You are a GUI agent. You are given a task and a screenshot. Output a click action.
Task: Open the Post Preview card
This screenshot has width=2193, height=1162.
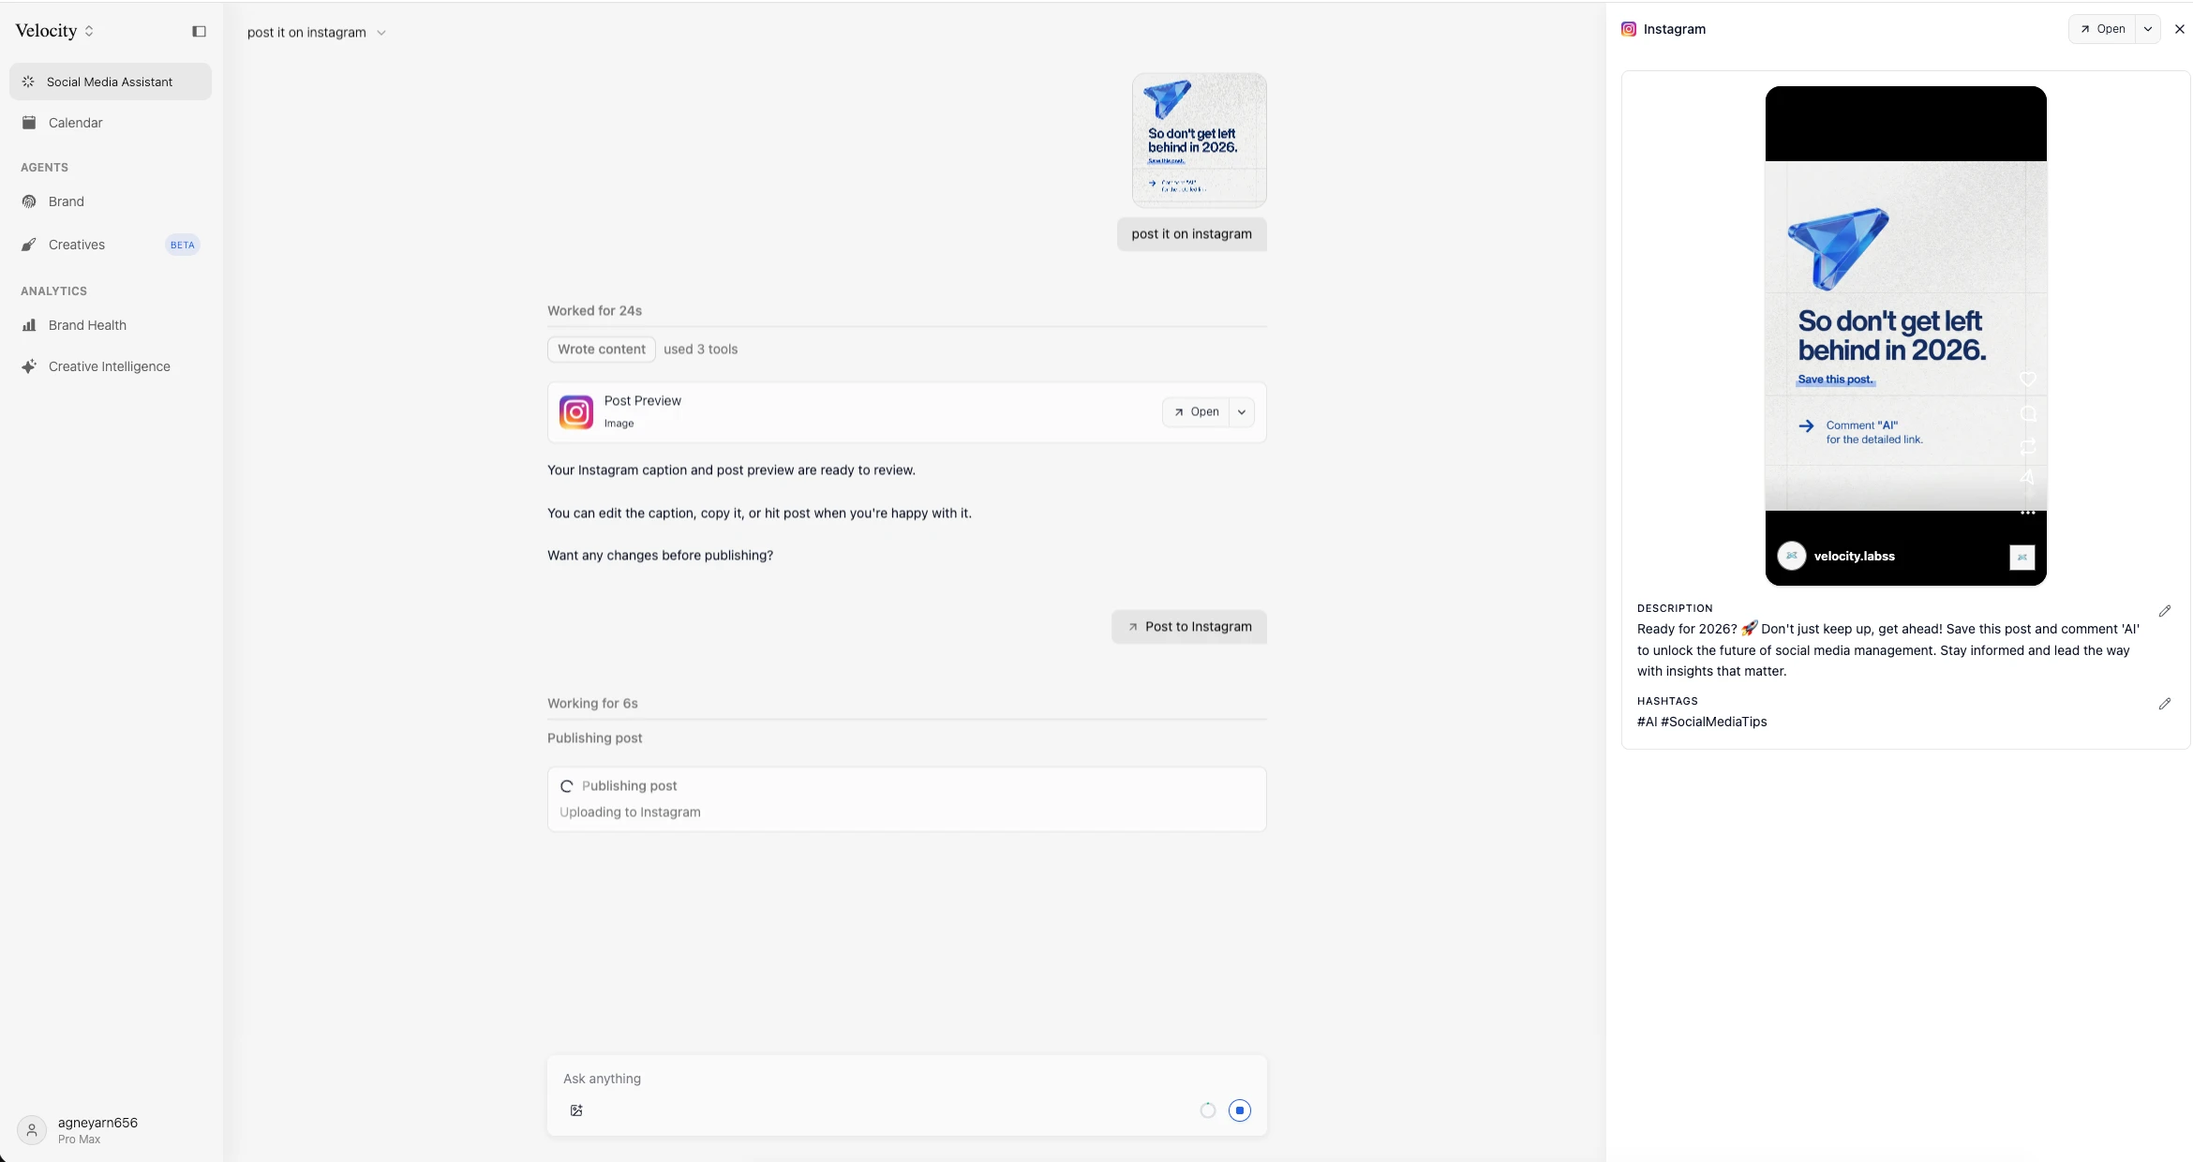pyautogui.click(x=1196, y=412)
